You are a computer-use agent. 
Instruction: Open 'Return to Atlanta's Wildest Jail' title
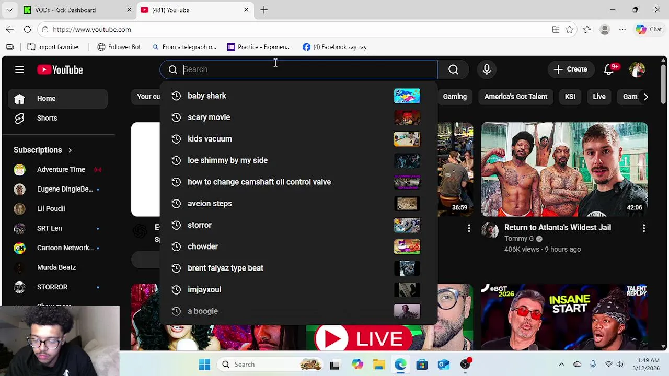click(x=558, y=228)
